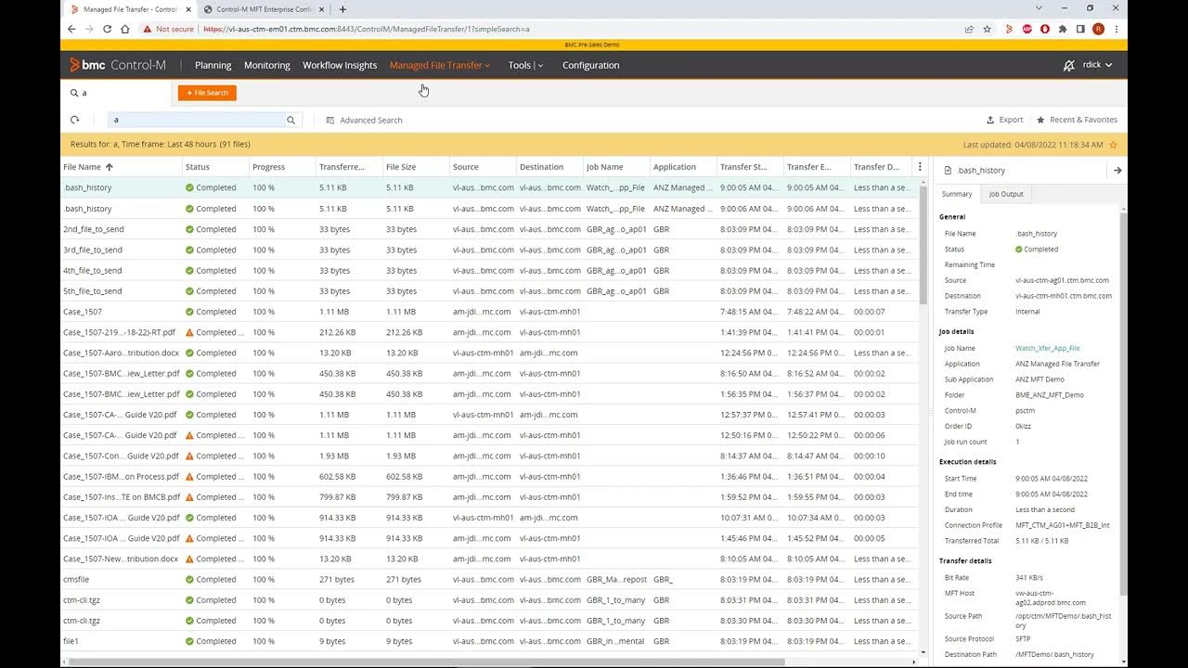Bookmark this page with the star icon
1188x668 pixels.
pos(988,29)
